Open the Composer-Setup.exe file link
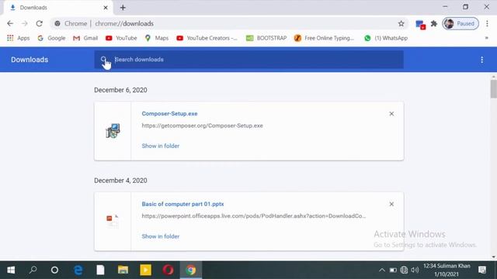The image size is (497, 279). (x=169, y=114)
